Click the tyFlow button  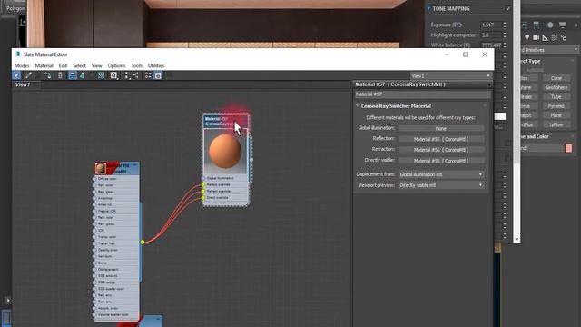pos(556,124)
